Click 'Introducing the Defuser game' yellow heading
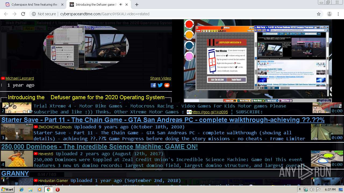Image resolution: width=344 pixels, height=193 pixels. click(x=86, y=97)
